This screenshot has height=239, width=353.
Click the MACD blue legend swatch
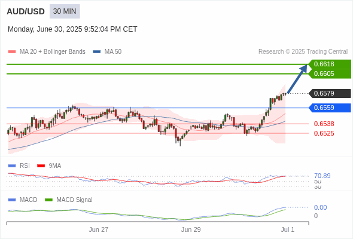12,200
